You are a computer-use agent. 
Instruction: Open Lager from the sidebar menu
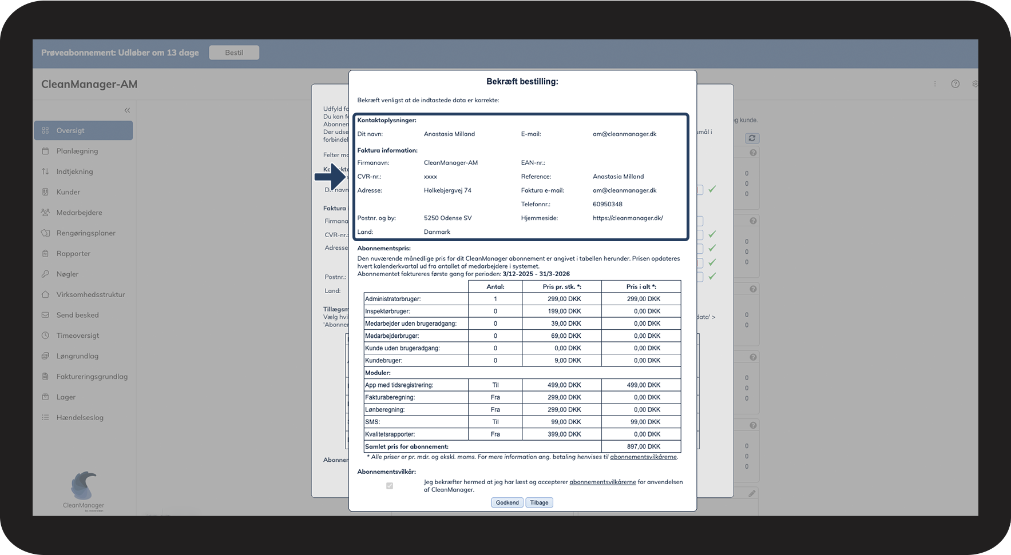[x=66, y=397]
